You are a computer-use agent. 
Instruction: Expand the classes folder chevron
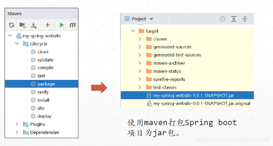(140, 39)
